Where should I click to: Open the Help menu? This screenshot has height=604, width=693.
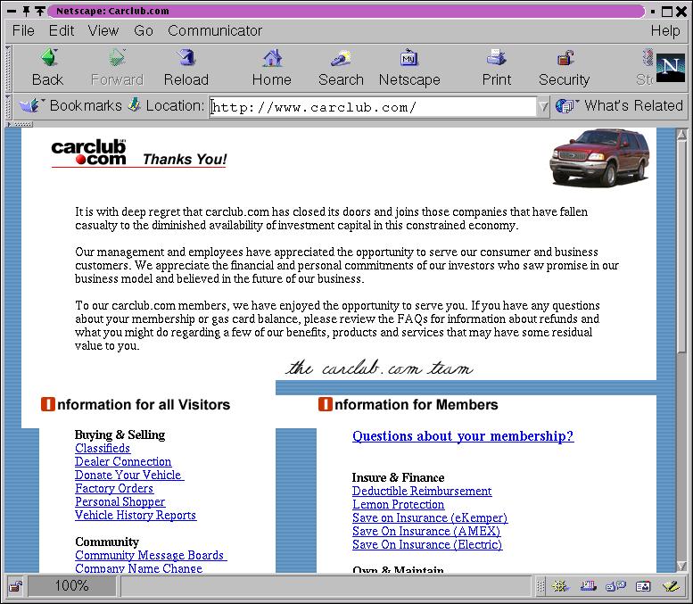pos(665,30)
